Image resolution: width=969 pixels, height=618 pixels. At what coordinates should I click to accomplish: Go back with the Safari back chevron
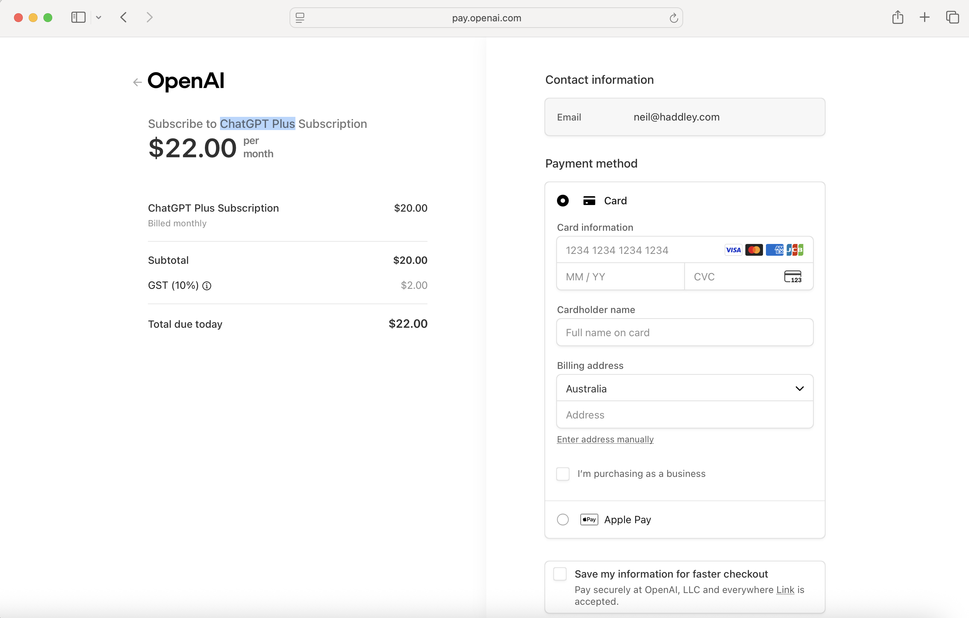124,17
